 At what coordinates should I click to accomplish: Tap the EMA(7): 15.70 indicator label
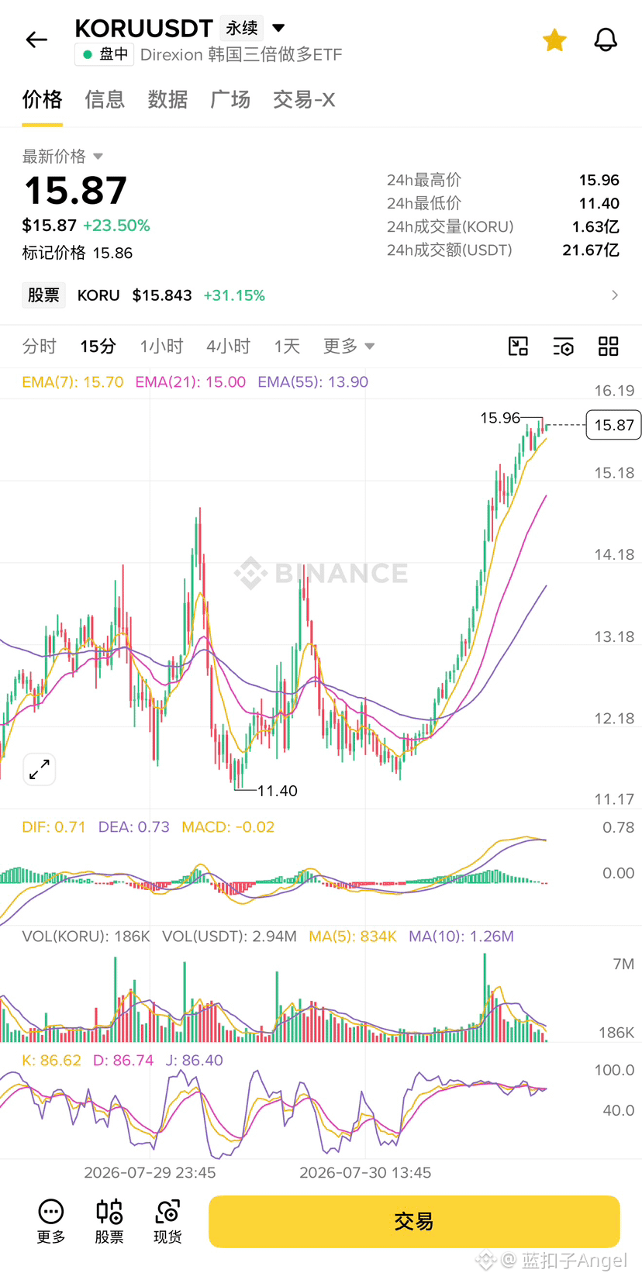pos(73,381)
